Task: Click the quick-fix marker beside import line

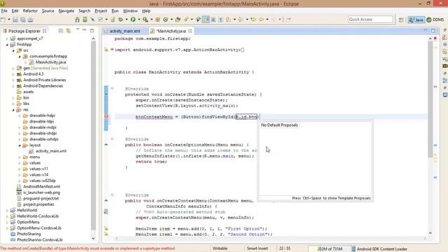Action: [x=106, y=50]
